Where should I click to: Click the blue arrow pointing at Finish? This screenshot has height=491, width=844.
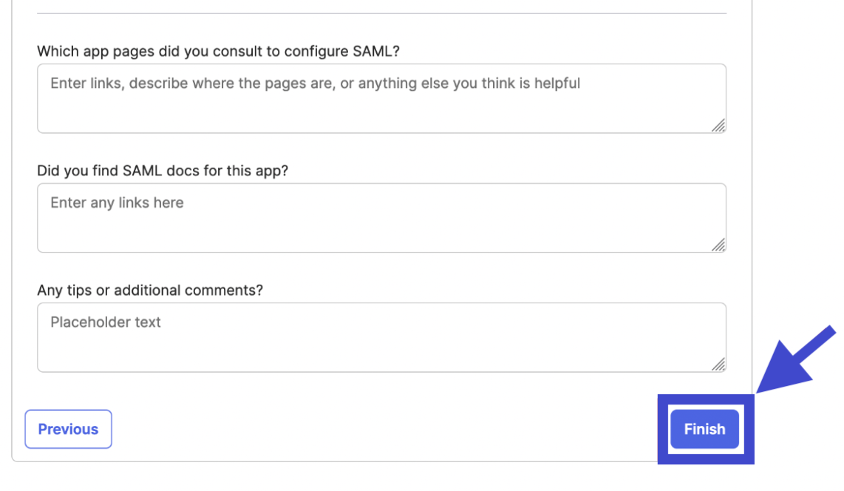794,360
